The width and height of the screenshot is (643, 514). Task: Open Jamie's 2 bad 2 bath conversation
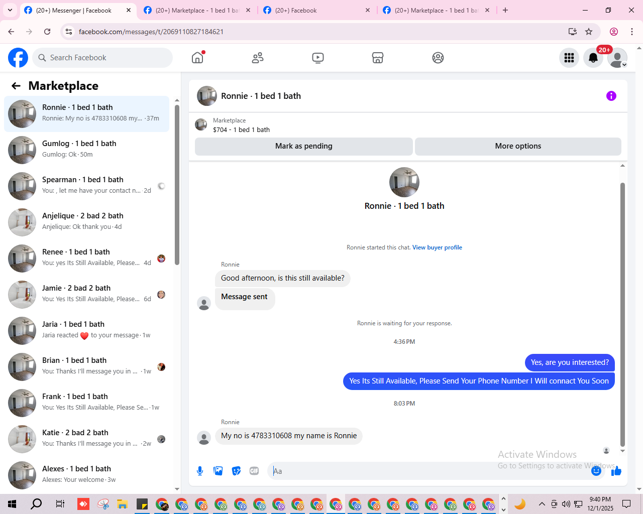click(86, 295)
